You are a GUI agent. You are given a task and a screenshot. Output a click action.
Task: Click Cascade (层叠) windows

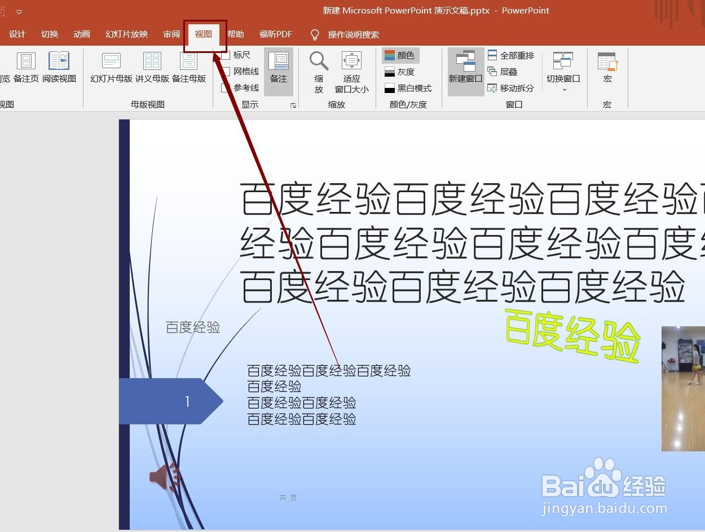point(503,72)
